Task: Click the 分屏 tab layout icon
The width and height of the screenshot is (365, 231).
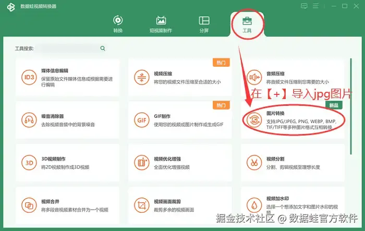Action: click(x=204, y=20)
